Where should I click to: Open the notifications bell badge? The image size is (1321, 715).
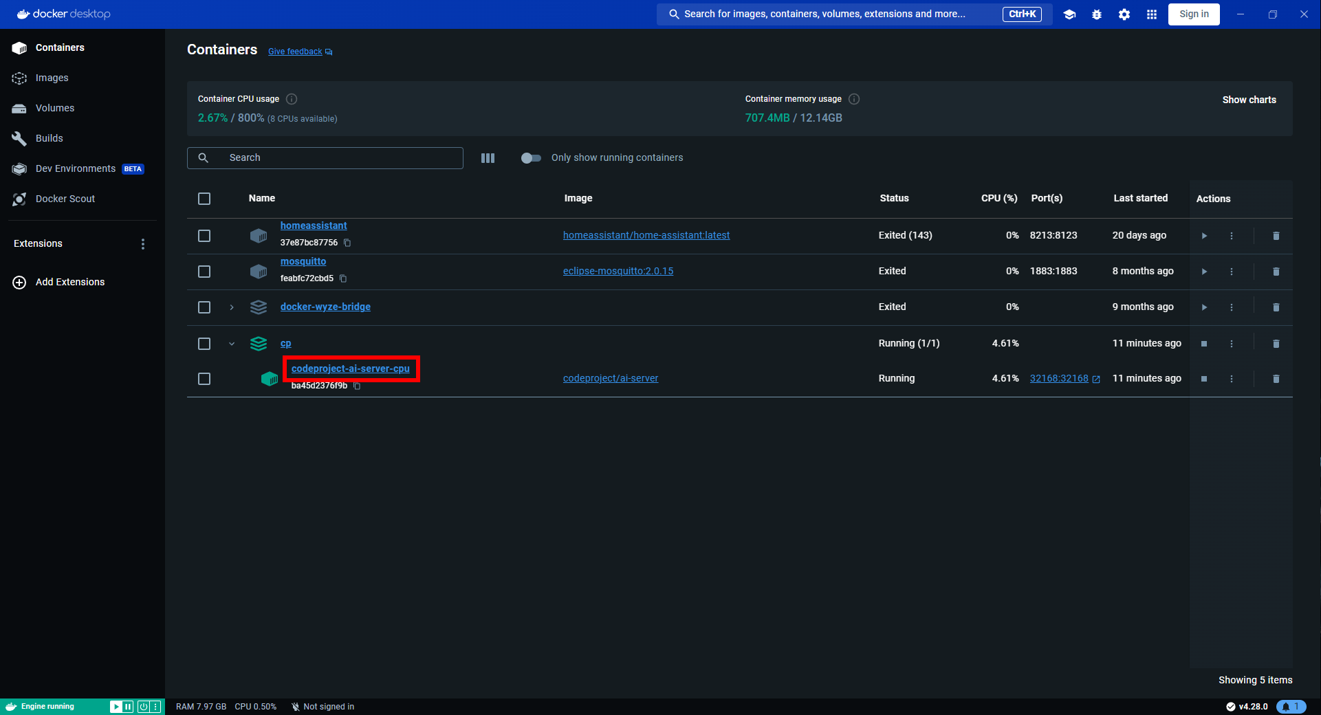click(x=1291, y=707)
